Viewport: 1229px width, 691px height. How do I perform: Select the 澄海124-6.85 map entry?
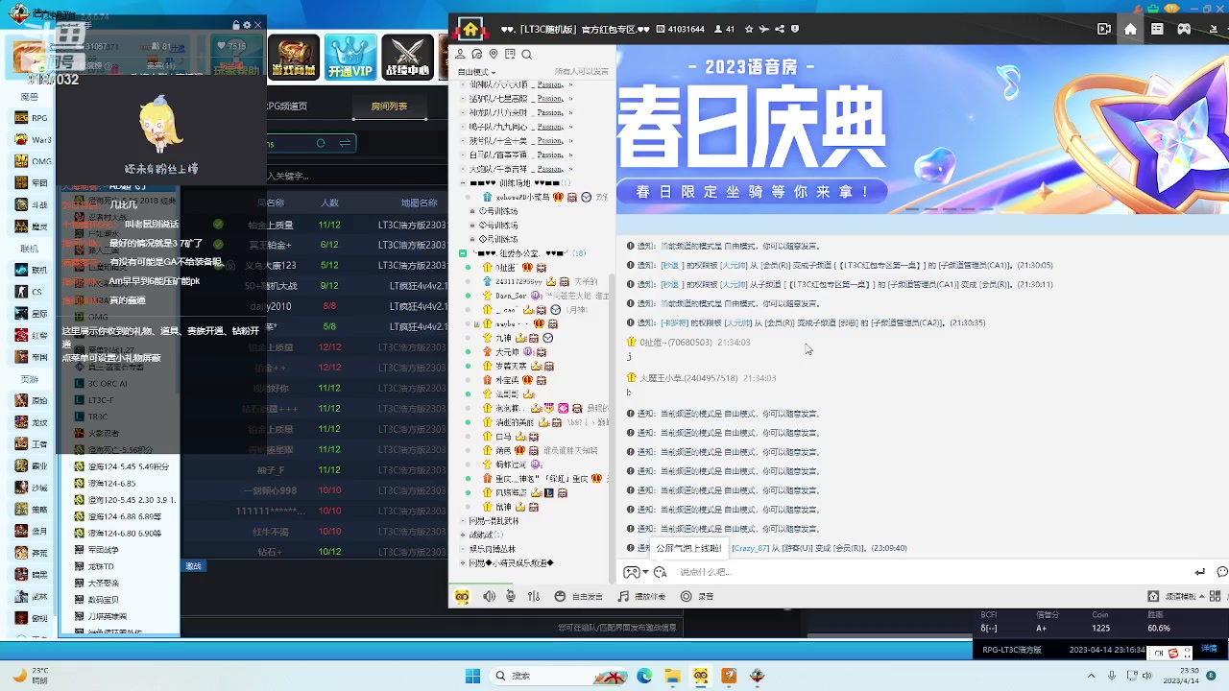(113, 483)
